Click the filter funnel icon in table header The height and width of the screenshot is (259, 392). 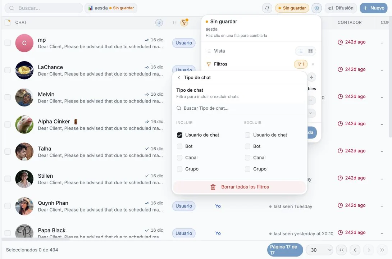click(184, 23)
